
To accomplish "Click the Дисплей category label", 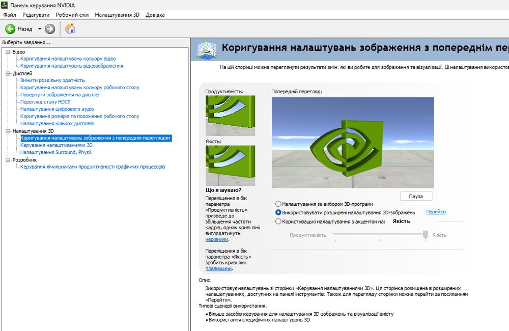I will point(22,74).
